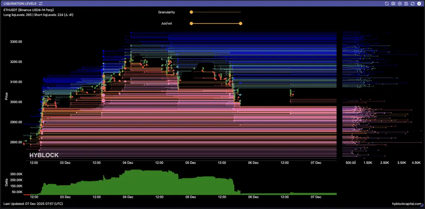Click the 4.50K histogram axis label
Screen dimensions: 425x209
(416, 163)
